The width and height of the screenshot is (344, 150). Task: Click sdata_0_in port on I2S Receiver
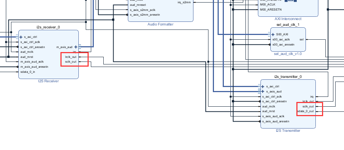28,72
